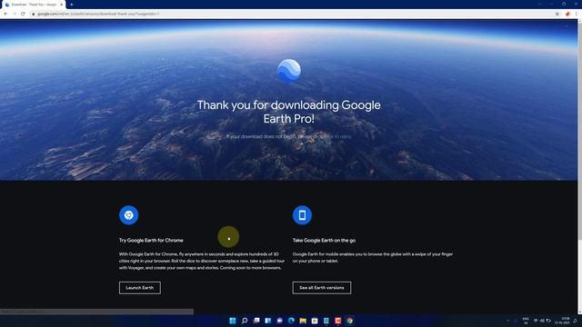Screen dimensions: 582x327
Task: Open the Widgets taskbar icon
Action: coord(267,321)
